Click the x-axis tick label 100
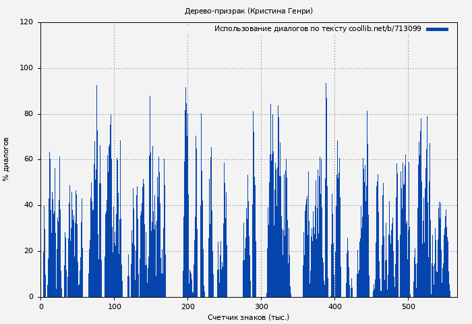 114,306
